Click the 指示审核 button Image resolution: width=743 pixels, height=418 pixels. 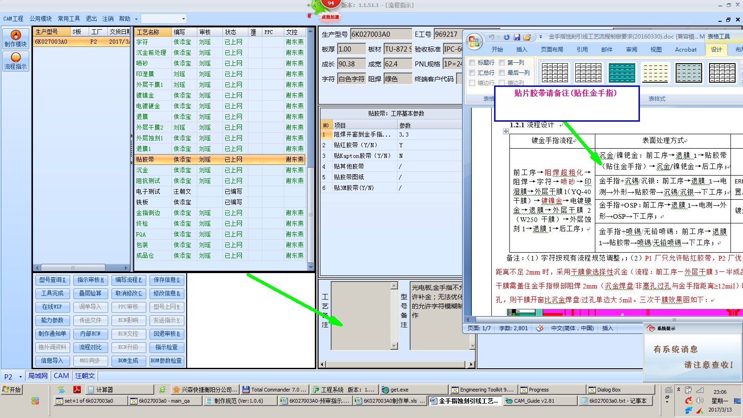[91, 280]
